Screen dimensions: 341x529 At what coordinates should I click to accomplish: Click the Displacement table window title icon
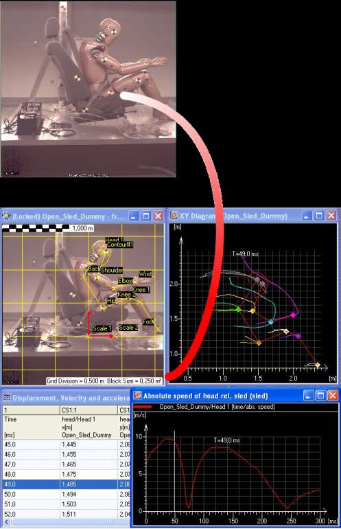[x=7, y=397]
